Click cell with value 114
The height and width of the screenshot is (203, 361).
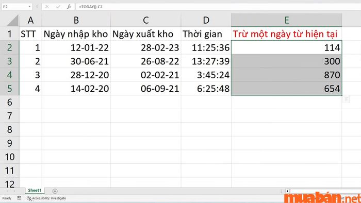click(x=286, y=47)
